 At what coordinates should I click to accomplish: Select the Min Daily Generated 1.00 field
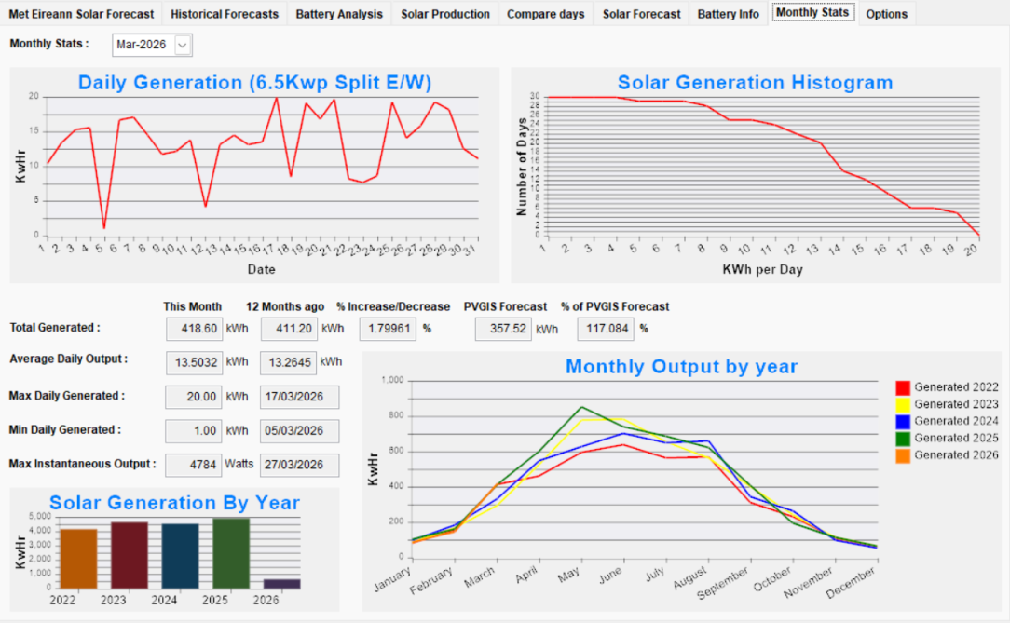(x=193, y=431)
